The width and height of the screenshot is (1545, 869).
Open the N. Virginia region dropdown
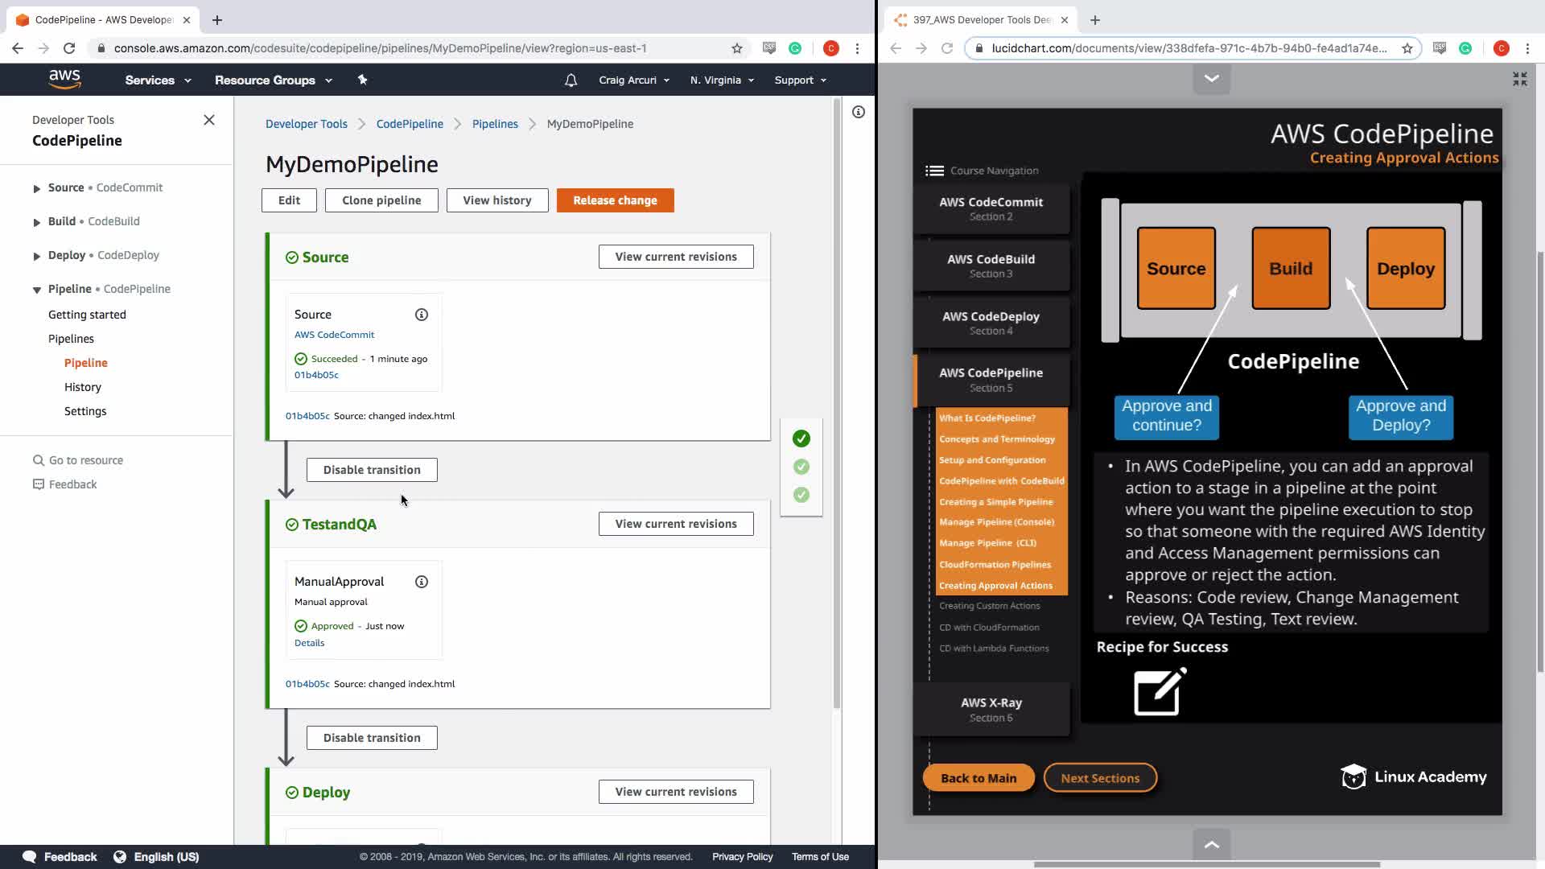[722, 80]
